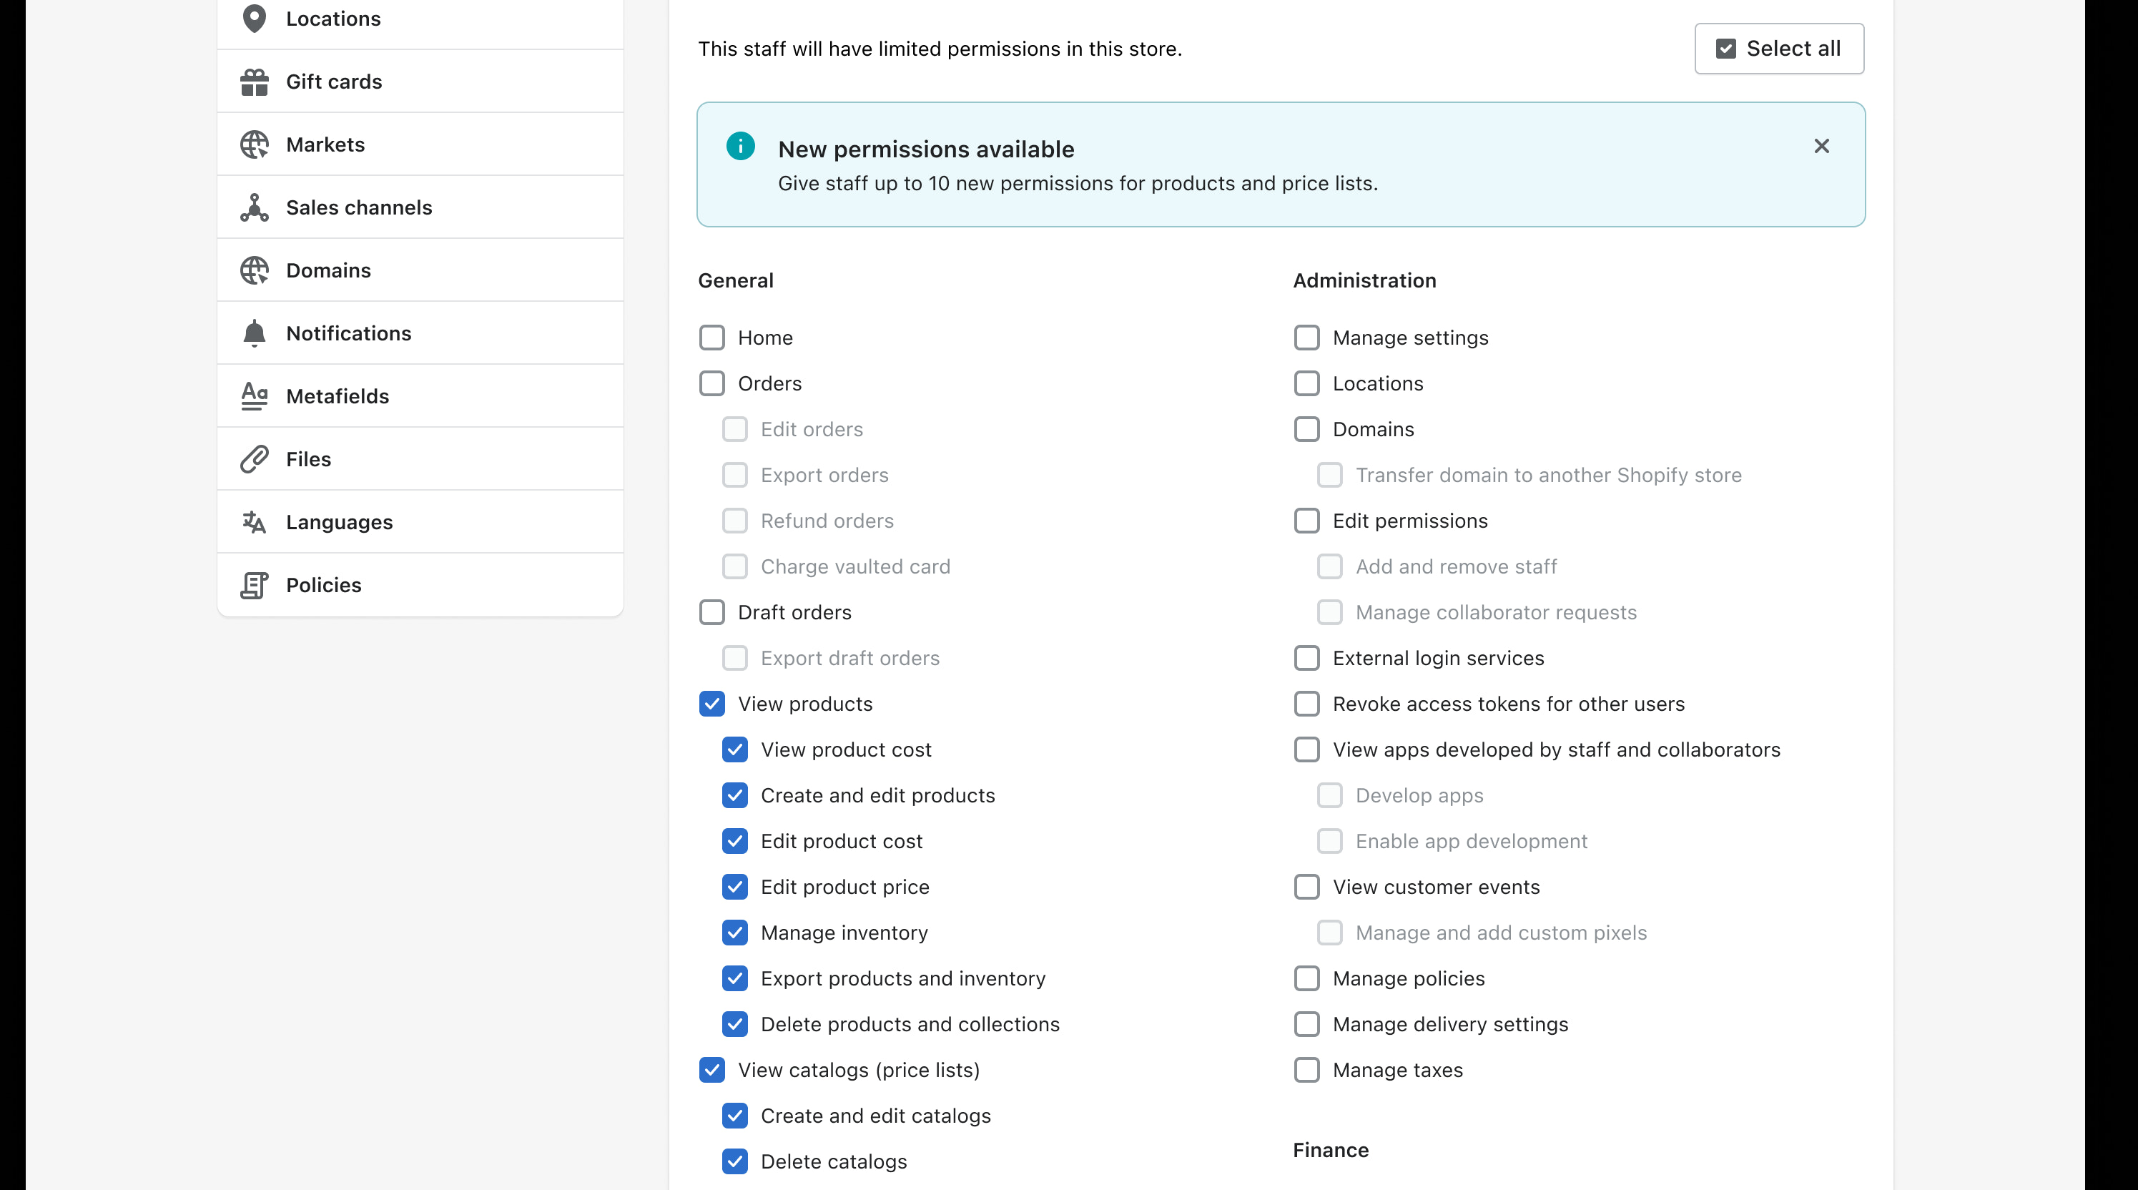Enable the Home permission checkbox
This screenshot has width=2138, height=1190.
click(x=712, y=338)
